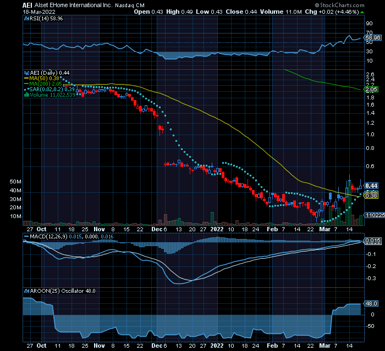
Task: Click the 10M label on the volume axis
Action: click(x=15, y=216)
